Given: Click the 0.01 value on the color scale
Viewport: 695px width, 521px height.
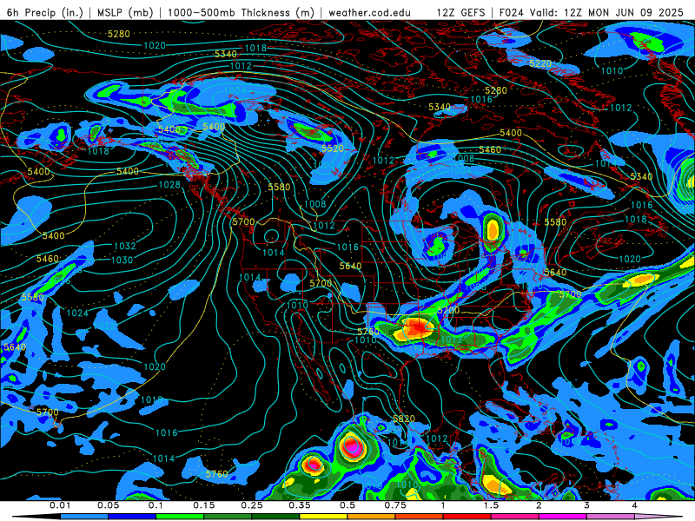Looking at the screenshot, I should [x=60, y=505].
